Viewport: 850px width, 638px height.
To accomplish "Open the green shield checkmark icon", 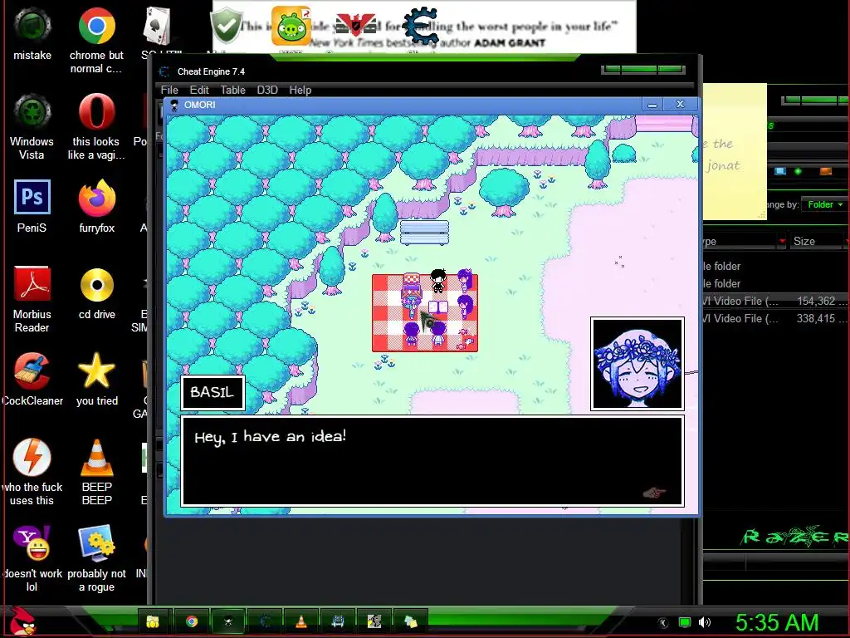I will (x=226, y=26).
